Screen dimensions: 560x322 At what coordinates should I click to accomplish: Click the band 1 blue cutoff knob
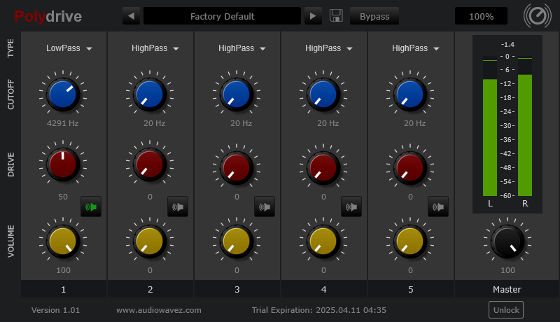point(63,94)
